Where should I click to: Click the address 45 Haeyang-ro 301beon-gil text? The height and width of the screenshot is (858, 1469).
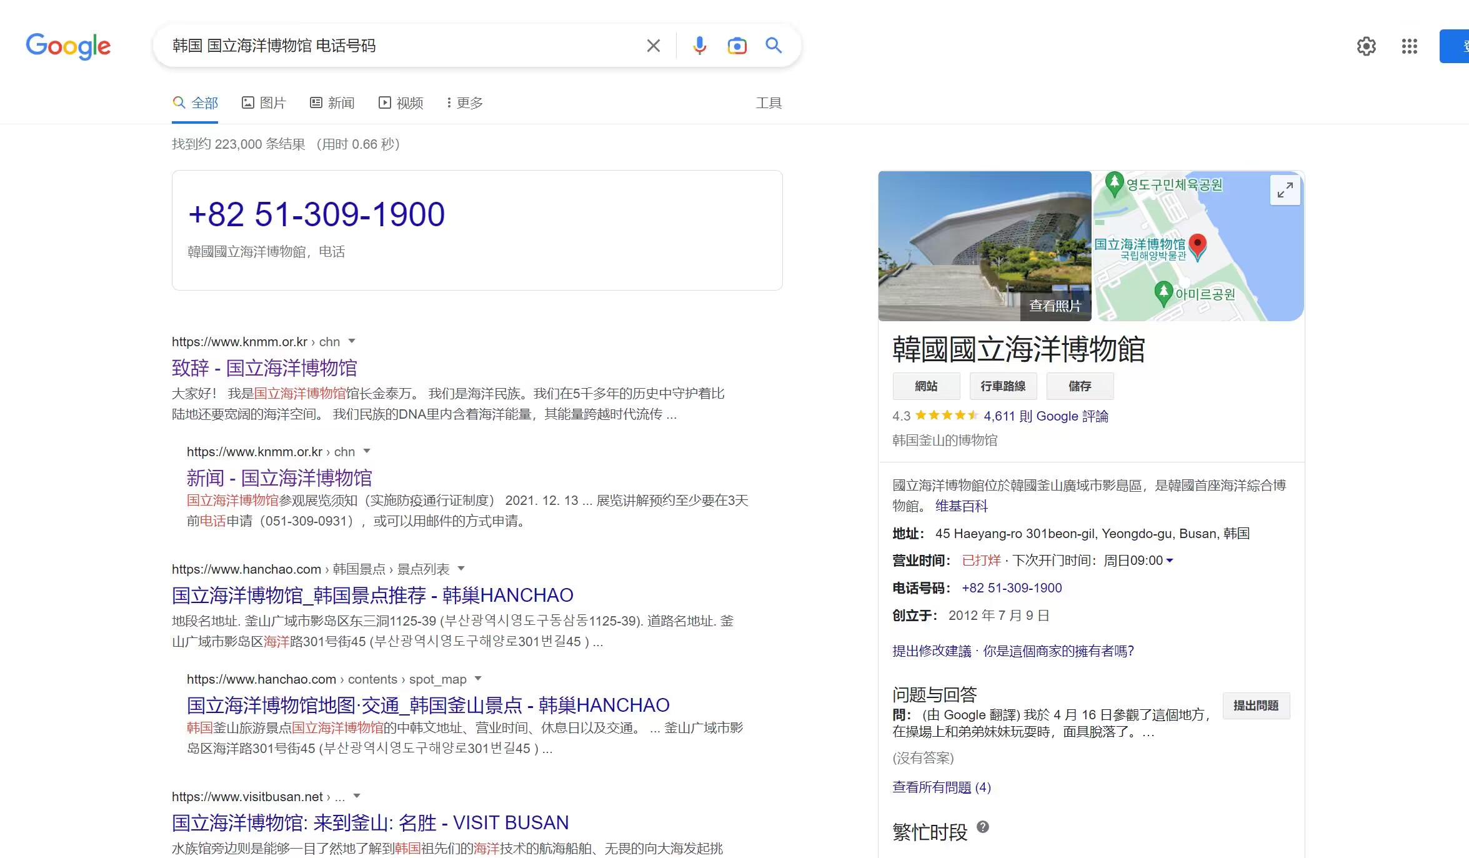click(1092, 534)
